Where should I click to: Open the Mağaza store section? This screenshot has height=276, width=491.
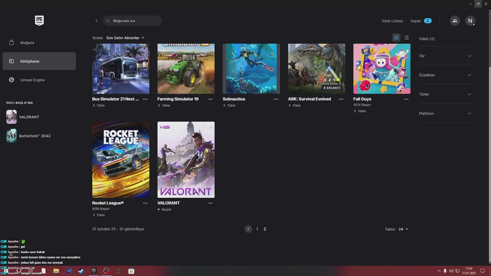[x=39, y=43]
